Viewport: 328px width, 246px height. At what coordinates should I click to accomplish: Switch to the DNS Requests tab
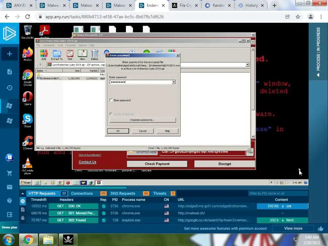129,193
